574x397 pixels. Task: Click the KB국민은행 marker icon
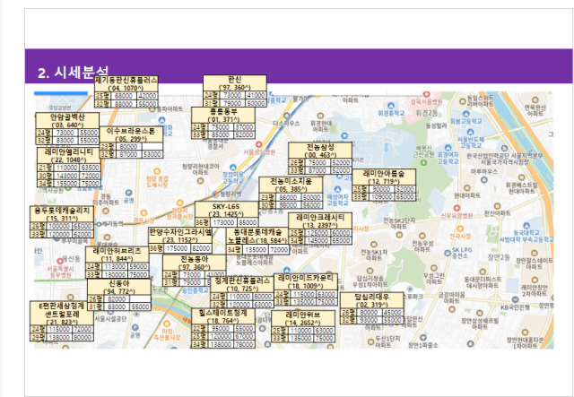(x=516, y=299)
